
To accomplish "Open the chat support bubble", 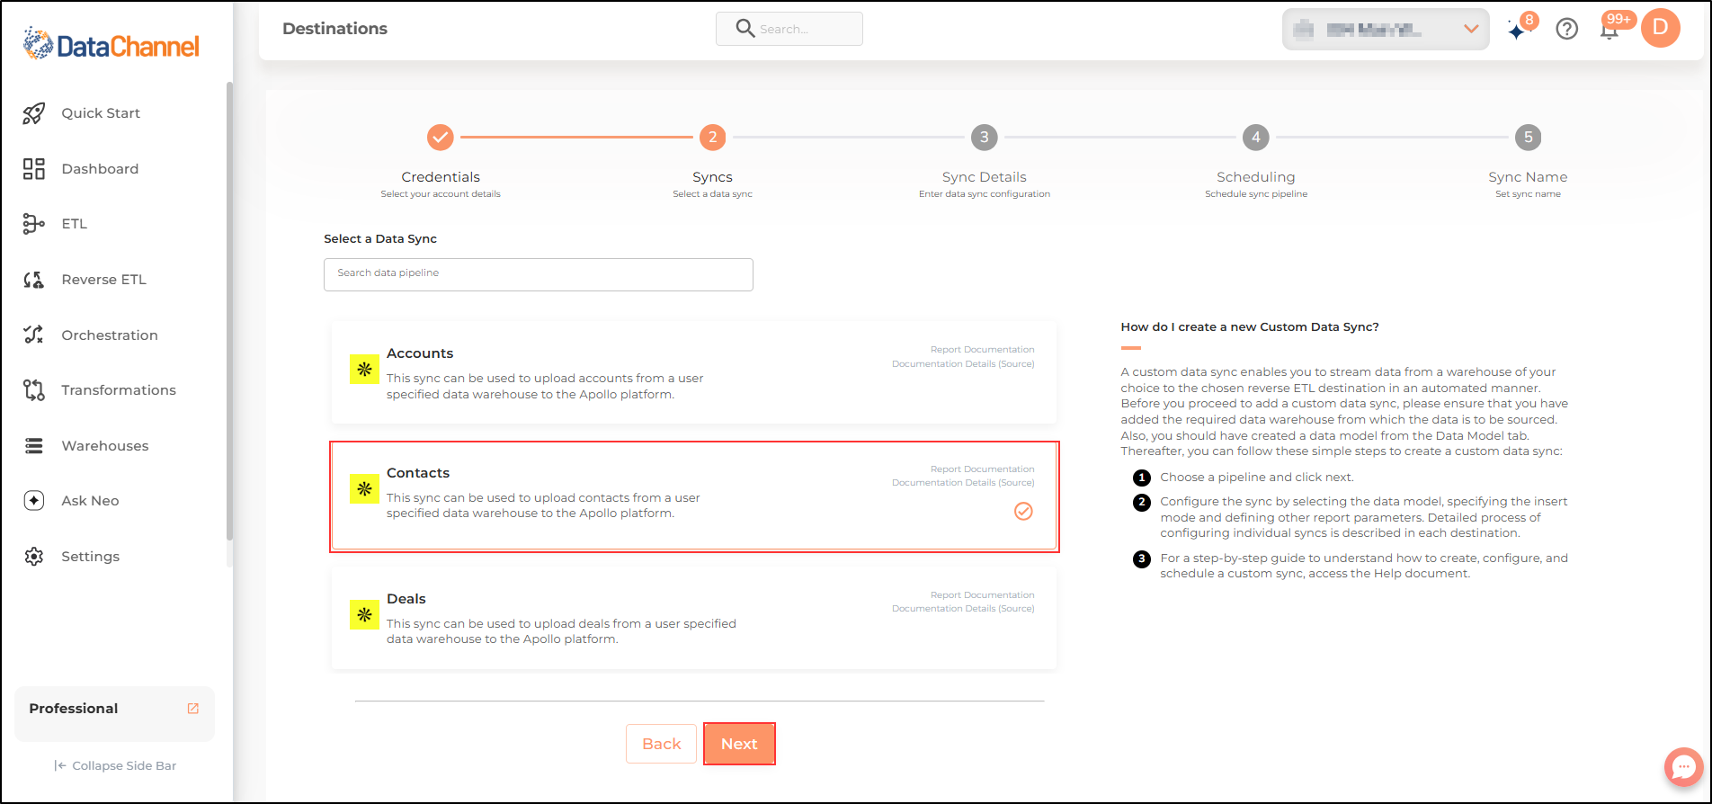I will 1683,767.
